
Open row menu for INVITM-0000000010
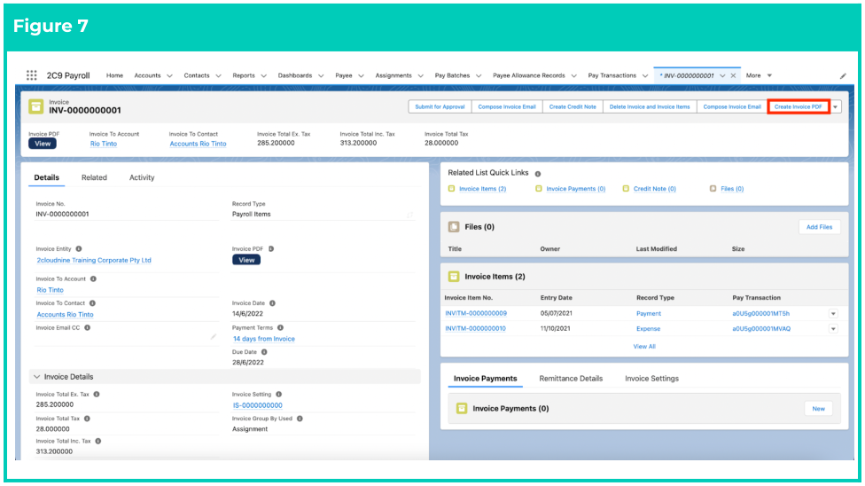pos(834,329)
